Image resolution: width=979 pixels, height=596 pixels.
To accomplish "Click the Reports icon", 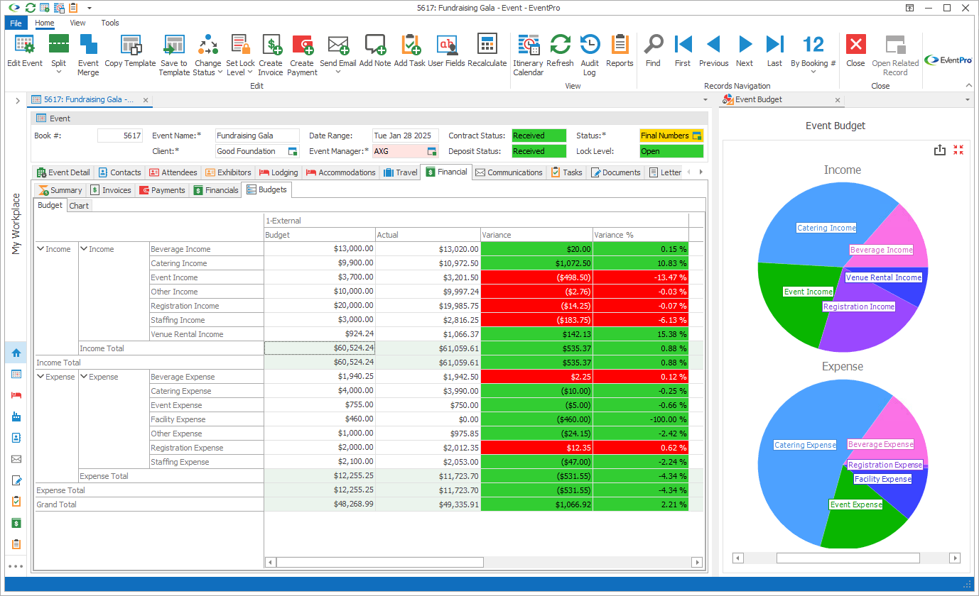I will click(x=620, y=45).
